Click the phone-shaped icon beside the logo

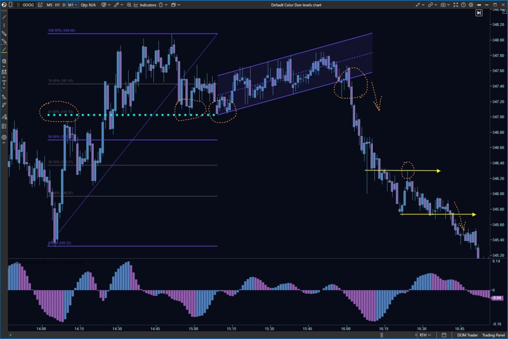(10, 5)
